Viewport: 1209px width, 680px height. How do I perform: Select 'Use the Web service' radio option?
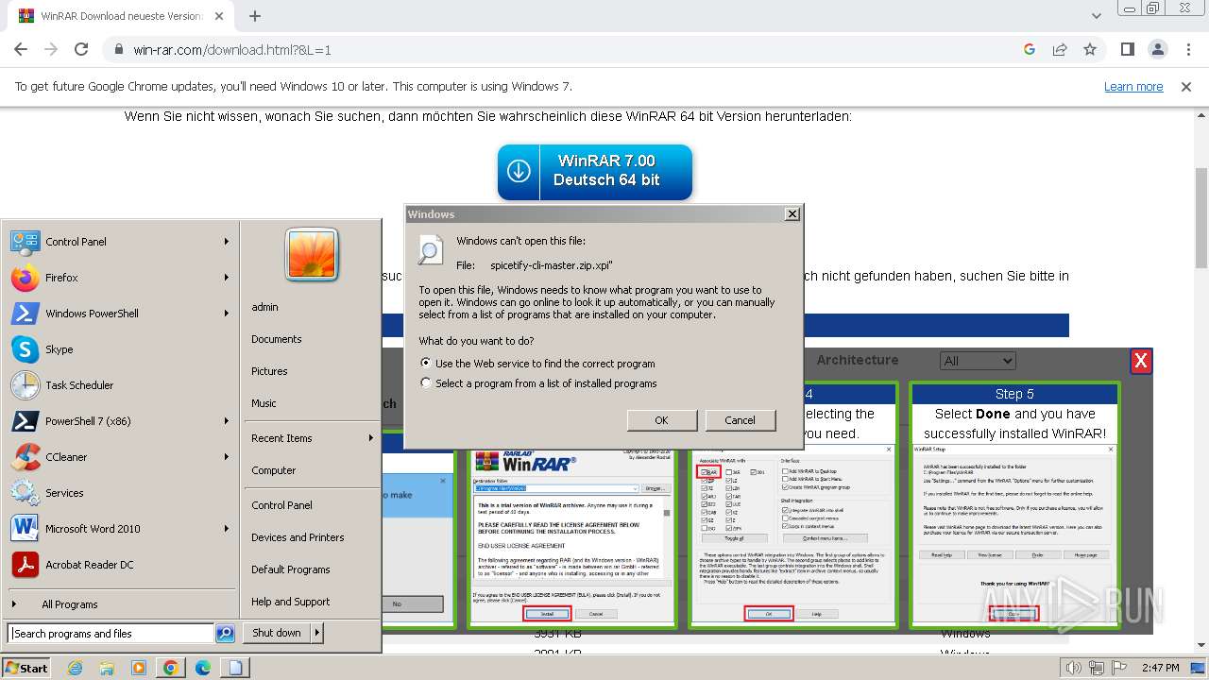[x=426, y=364]
